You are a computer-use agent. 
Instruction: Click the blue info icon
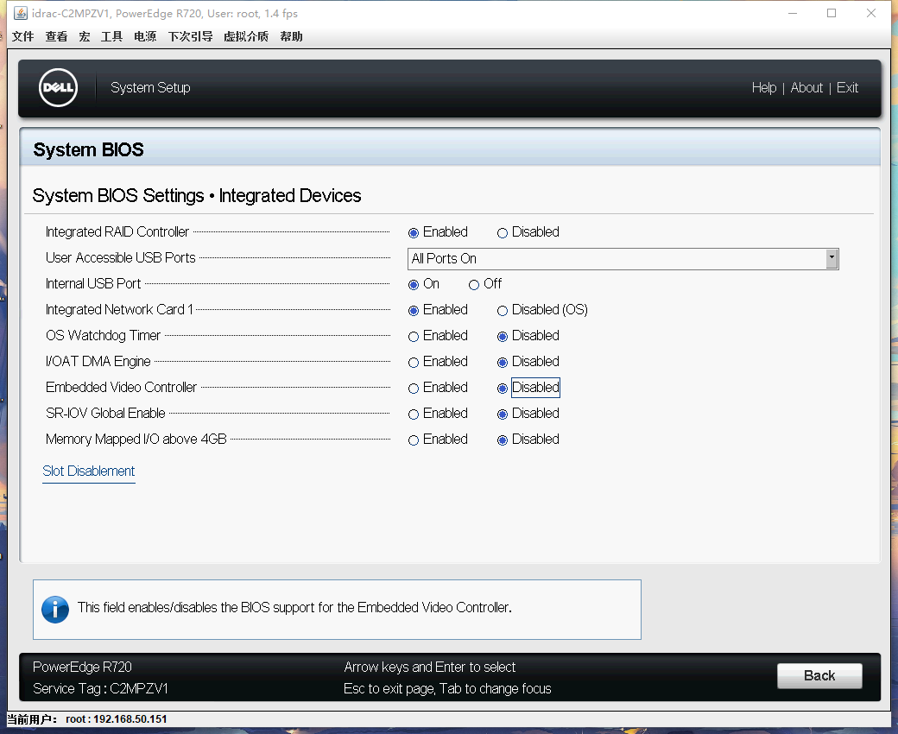click(x=55, y=609)
